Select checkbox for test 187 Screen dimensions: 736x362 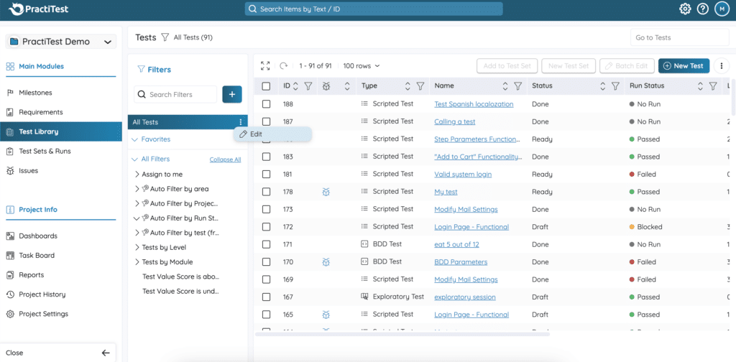[266, 121]
